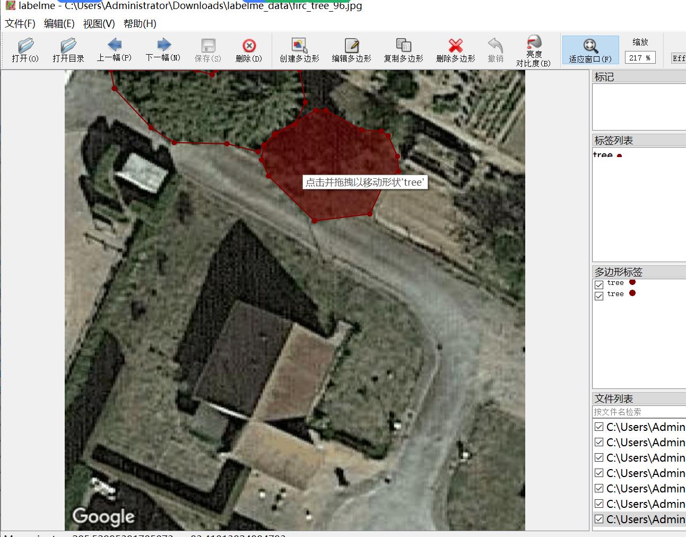Uncheck the second tree polygon label

pyautogui.click(x=599, y=296)
